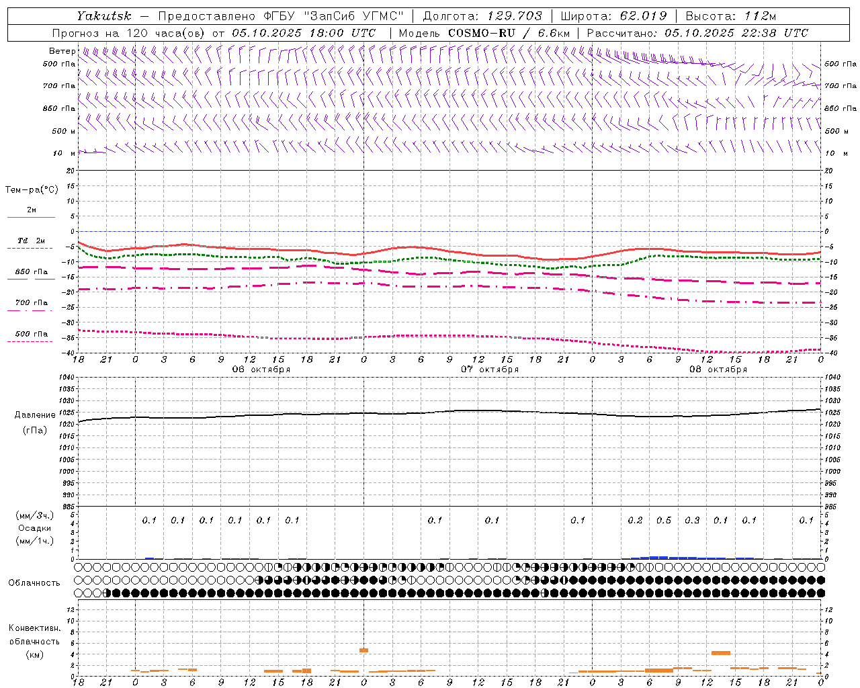The image size is (860, 688).
Task: Click the "(мм/3ч.)" precipitation unit label
Action: [x=35, y=515]
